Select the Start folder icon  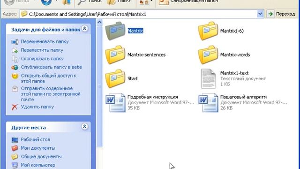115,78
